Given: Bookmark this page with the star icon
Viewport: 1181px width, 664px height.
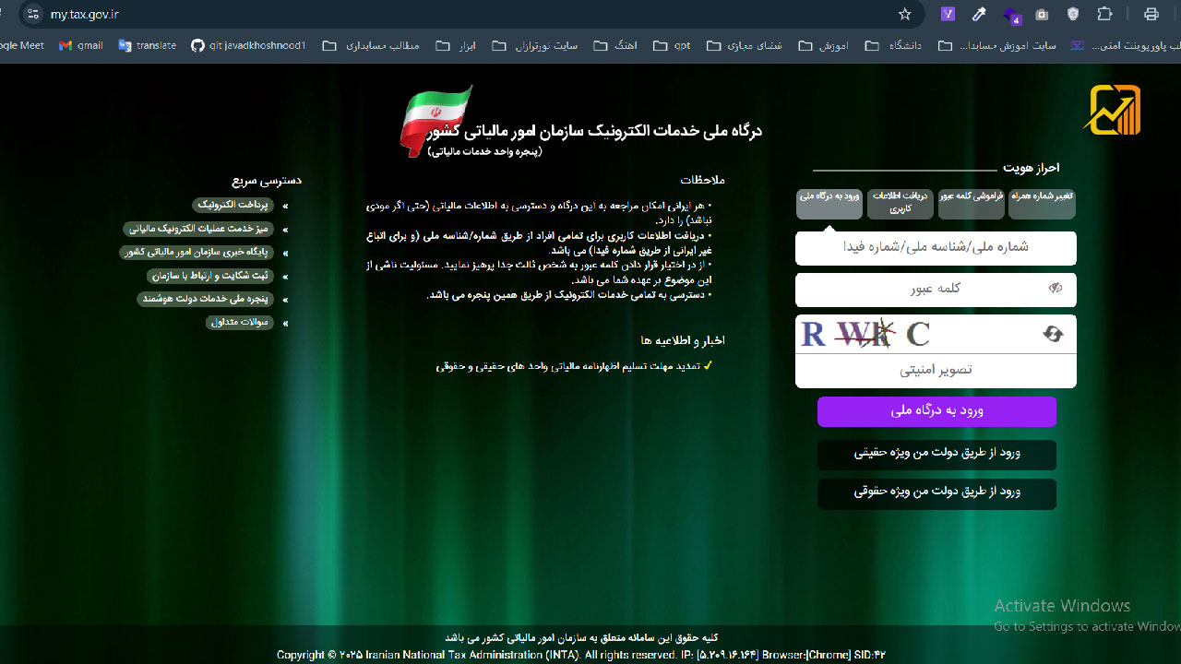Looking at the screenshot, I should point(904,14).
